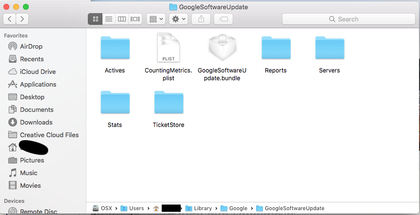Click Google in the path bar

coord(234,208)
